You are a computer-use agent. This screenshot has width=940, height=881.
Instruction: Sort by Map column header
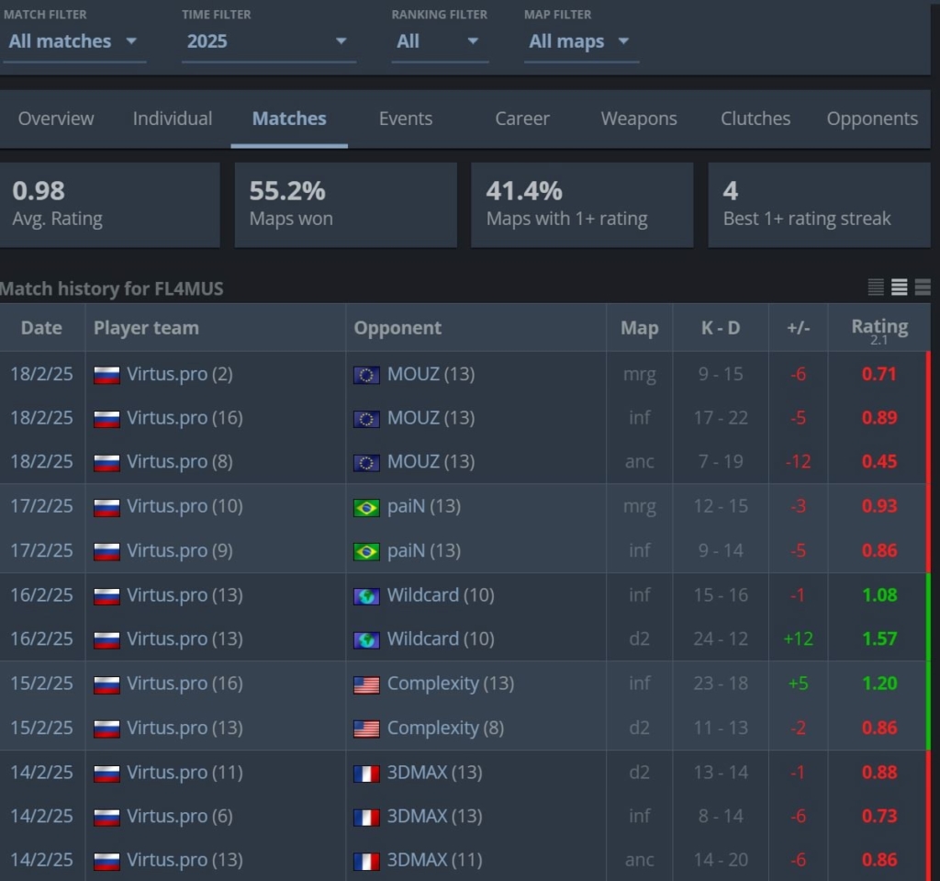point(639,328)
